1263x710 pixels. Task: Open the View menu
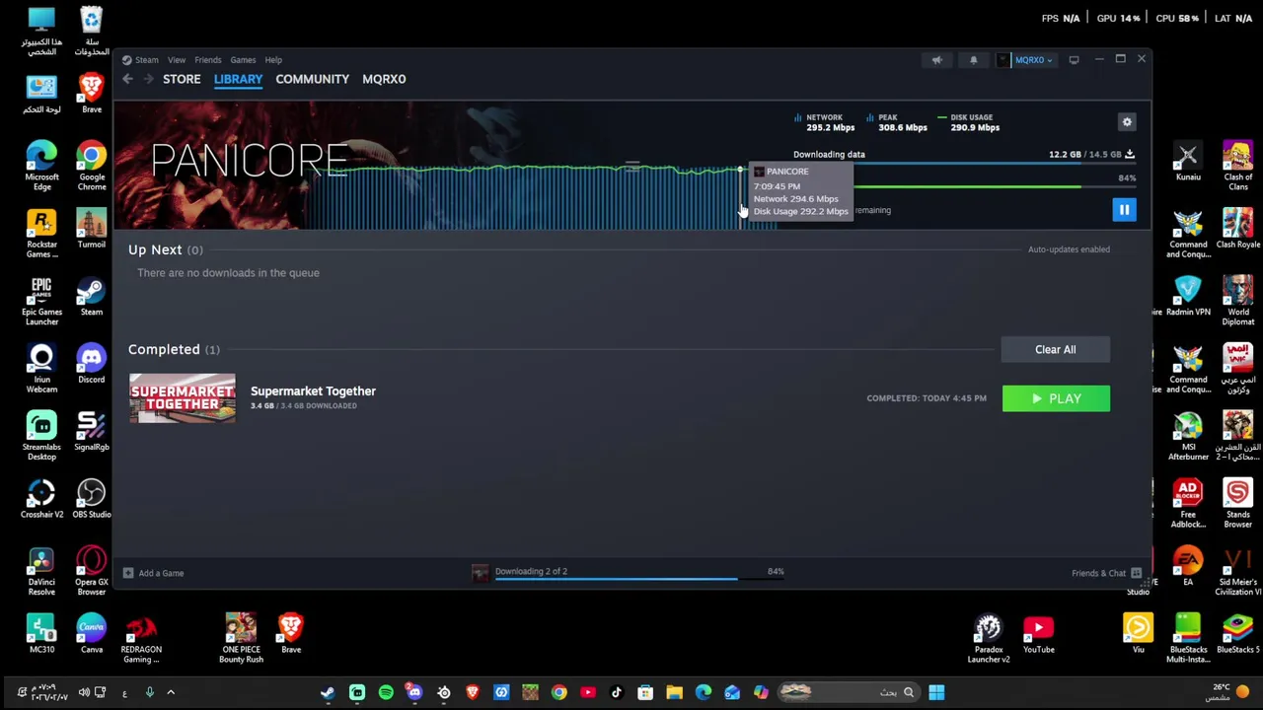pos(177,60)
